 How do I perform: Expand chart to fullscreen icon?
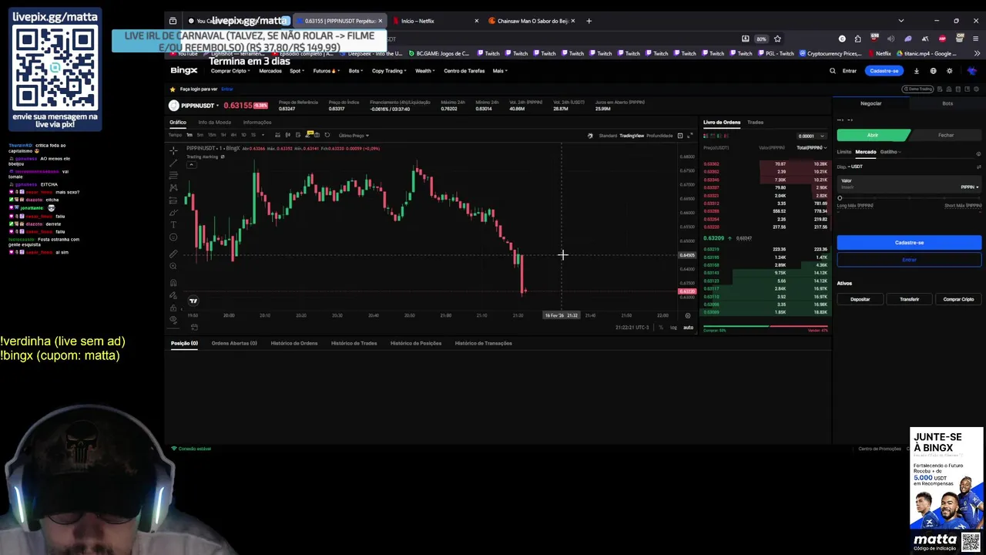pos(689,136)
